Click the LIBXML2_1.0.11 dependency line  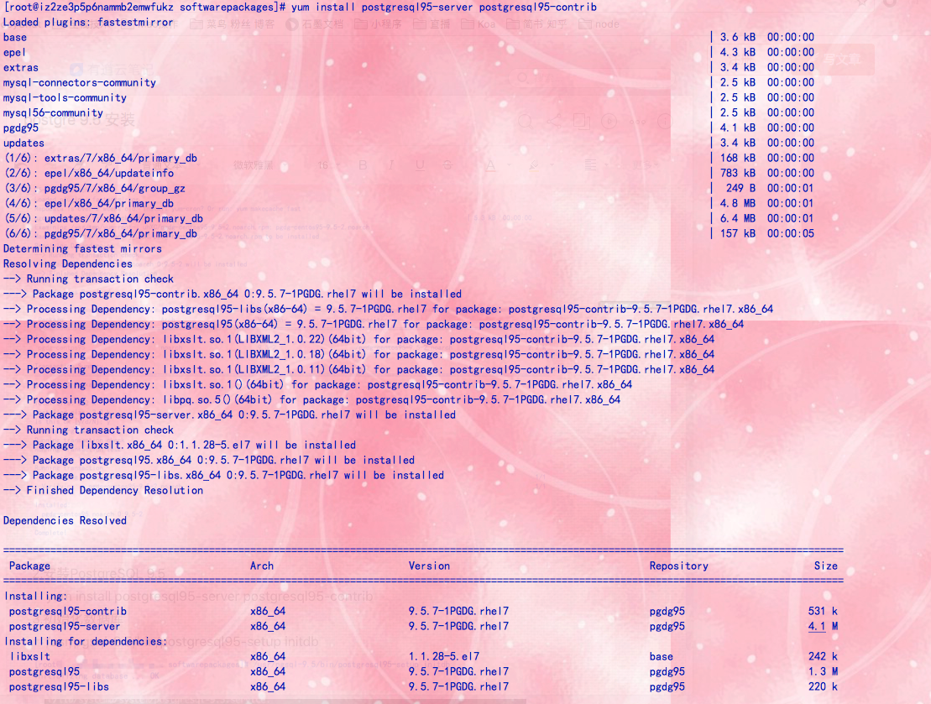tap(358, 370)
